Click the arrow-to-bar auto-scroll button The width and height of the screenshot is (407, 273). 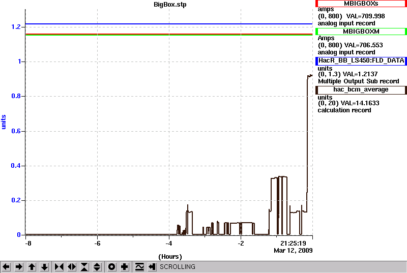click(152, 267)
